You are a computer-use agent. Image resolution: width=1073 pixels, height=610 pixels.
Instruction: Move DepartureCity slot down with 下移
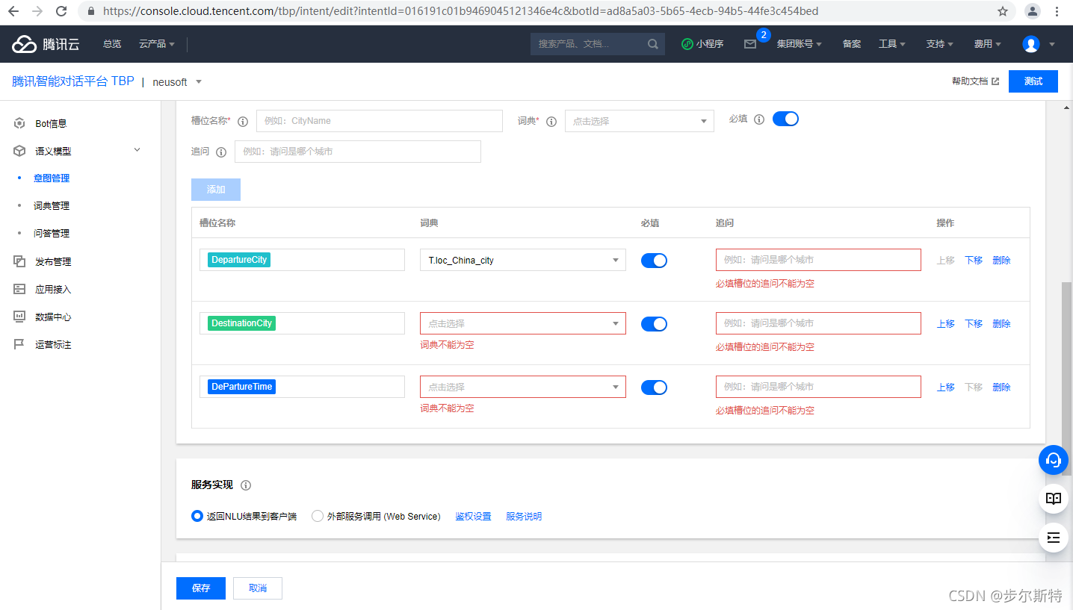pos(974,261)
